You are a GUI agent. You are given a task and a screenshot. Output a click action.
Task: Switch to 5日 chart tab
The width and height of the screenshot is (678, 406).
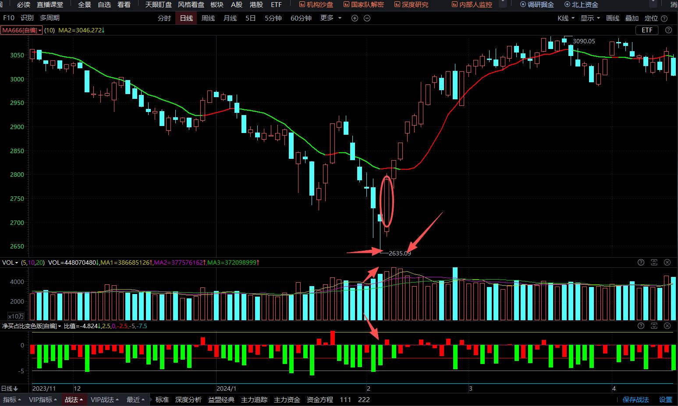pyautogui.click(x=251, y=18)
